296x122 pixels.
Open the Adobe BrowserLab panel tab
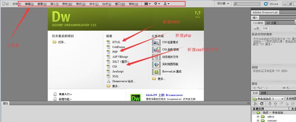click(265, 13)
